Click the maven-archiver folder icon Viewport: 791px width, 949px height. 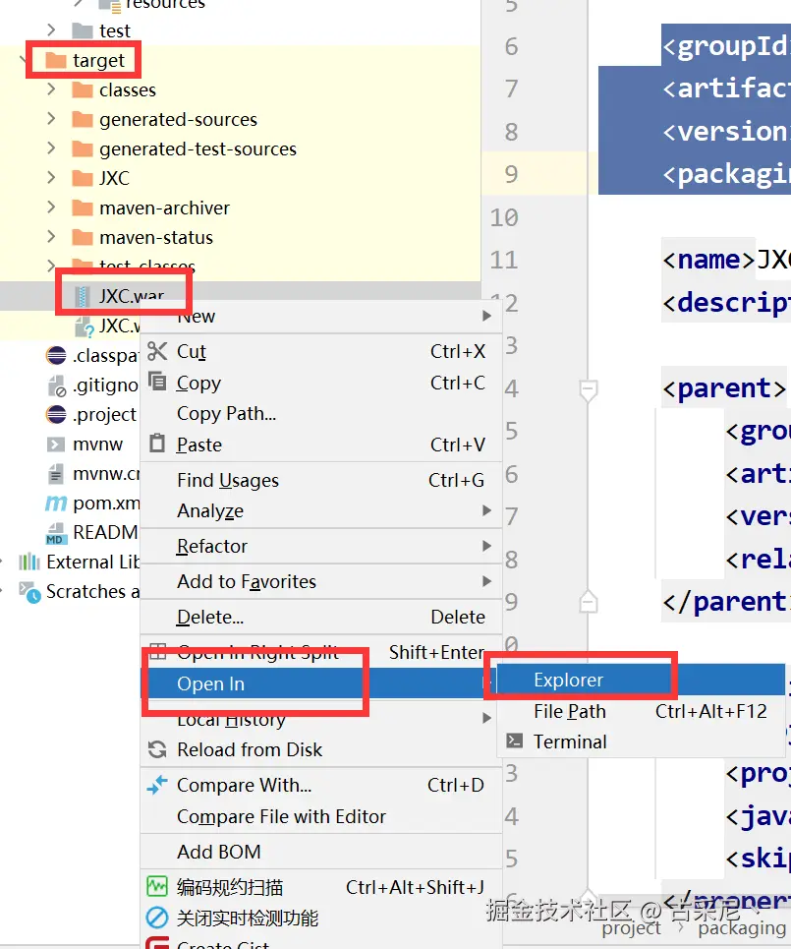click(83, 208)
